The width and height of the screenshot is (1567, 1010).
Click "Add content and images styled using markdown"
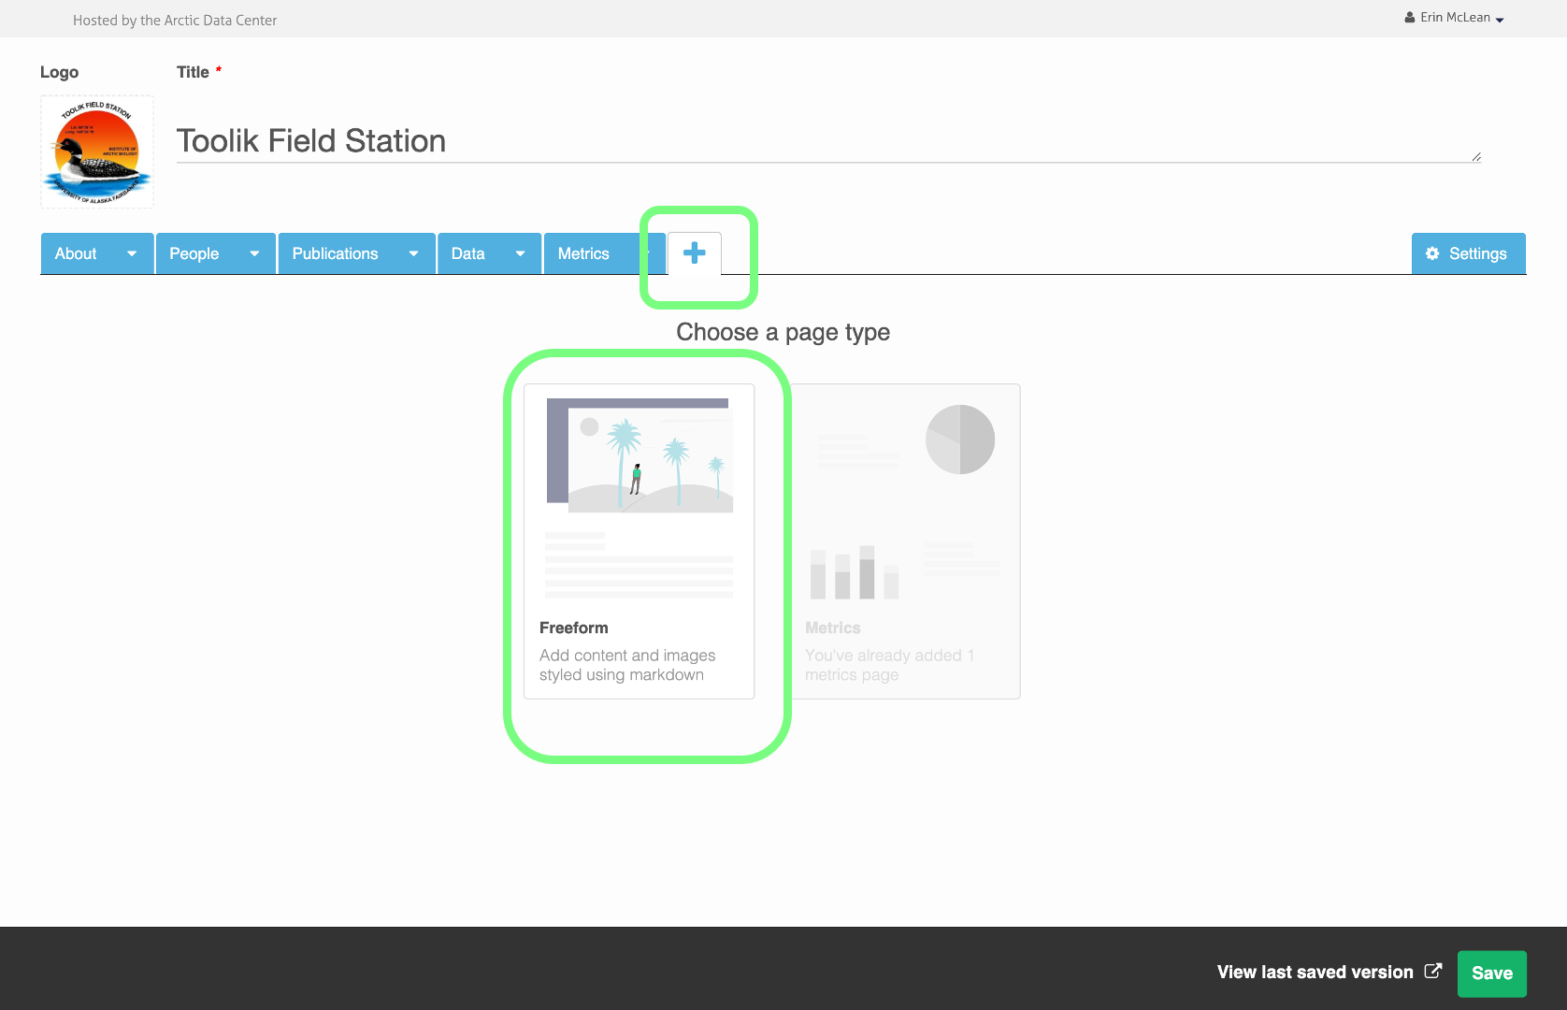tap(627, 665)
